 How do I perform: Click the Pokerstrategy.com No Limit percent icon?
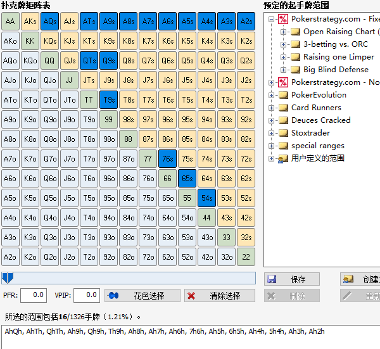pos(283,82)
